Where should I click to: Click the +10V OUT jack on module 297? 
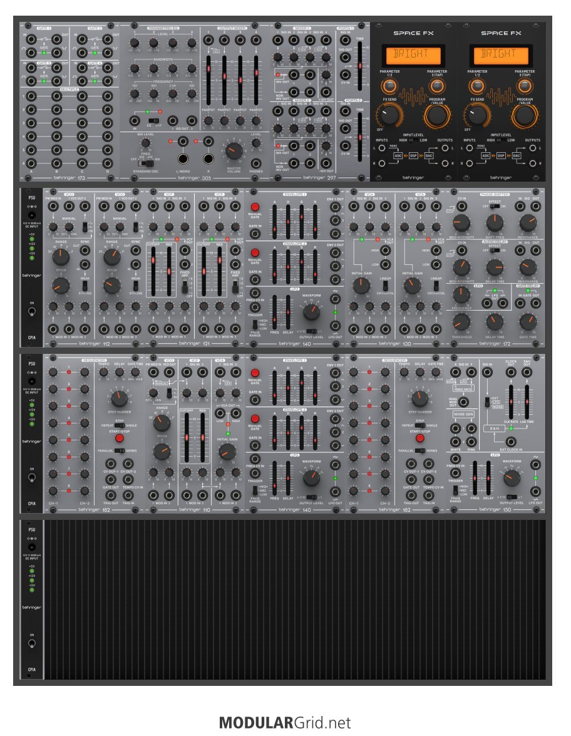(326, 92)
